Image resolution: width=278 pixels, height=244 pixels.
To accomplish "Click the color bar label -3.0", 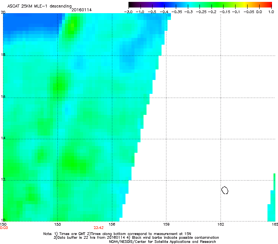I will tap(128, 12).
